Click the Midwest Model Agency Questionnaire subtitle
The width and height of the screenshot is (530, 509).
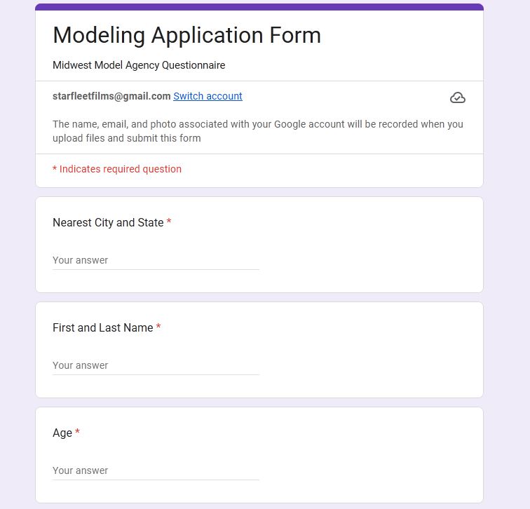coord(139,65)
